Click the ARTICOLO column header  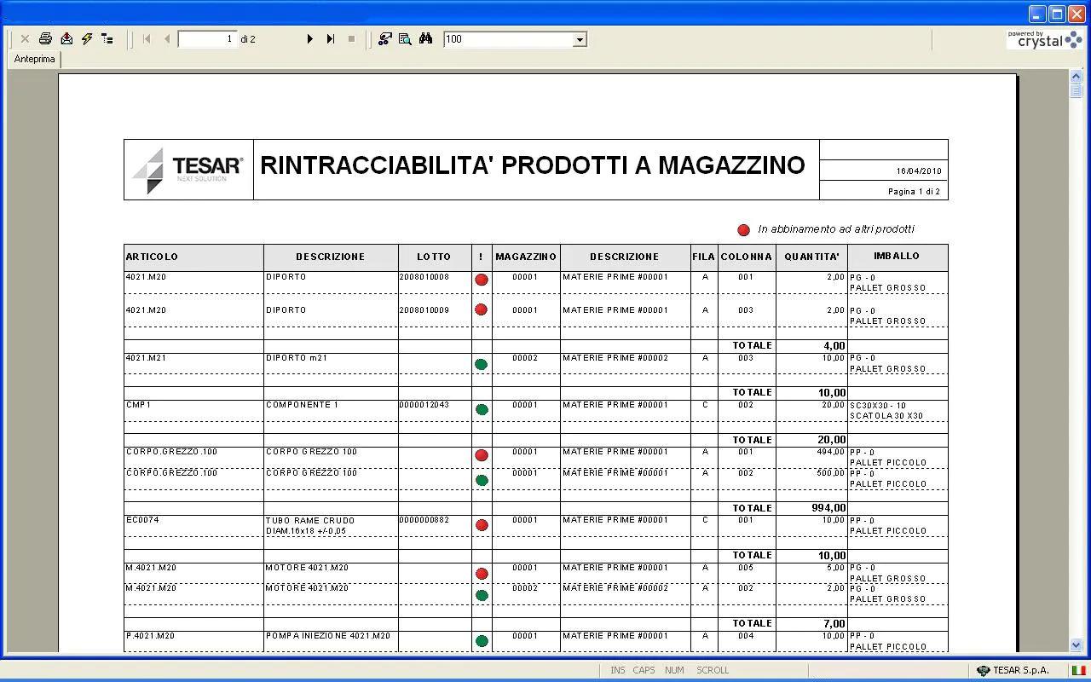coord(193,257)
